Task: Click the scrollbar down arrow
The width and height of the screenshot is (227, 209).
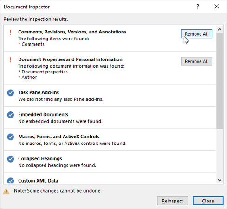Action: click(220, 180)
